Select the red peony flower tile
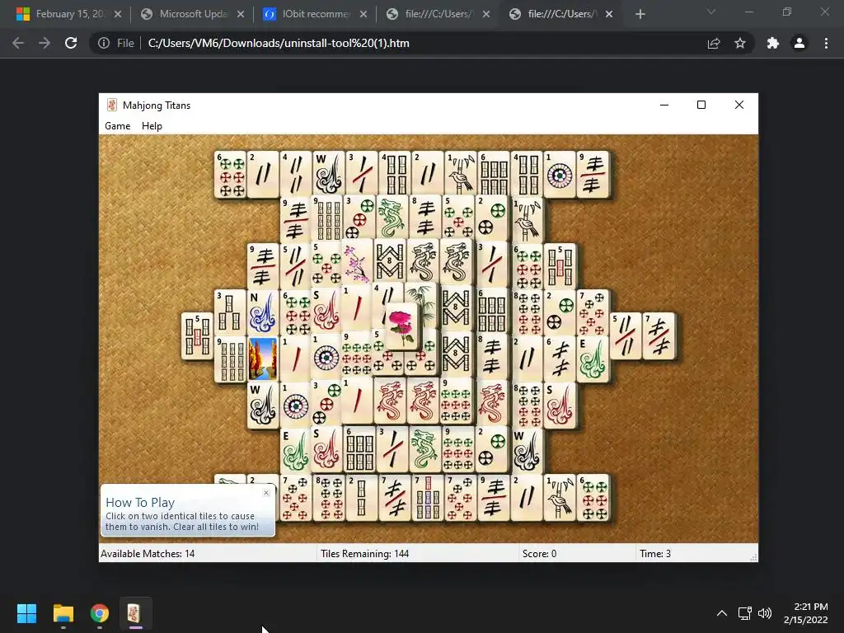Screen dimensions: 844x633 401,326
